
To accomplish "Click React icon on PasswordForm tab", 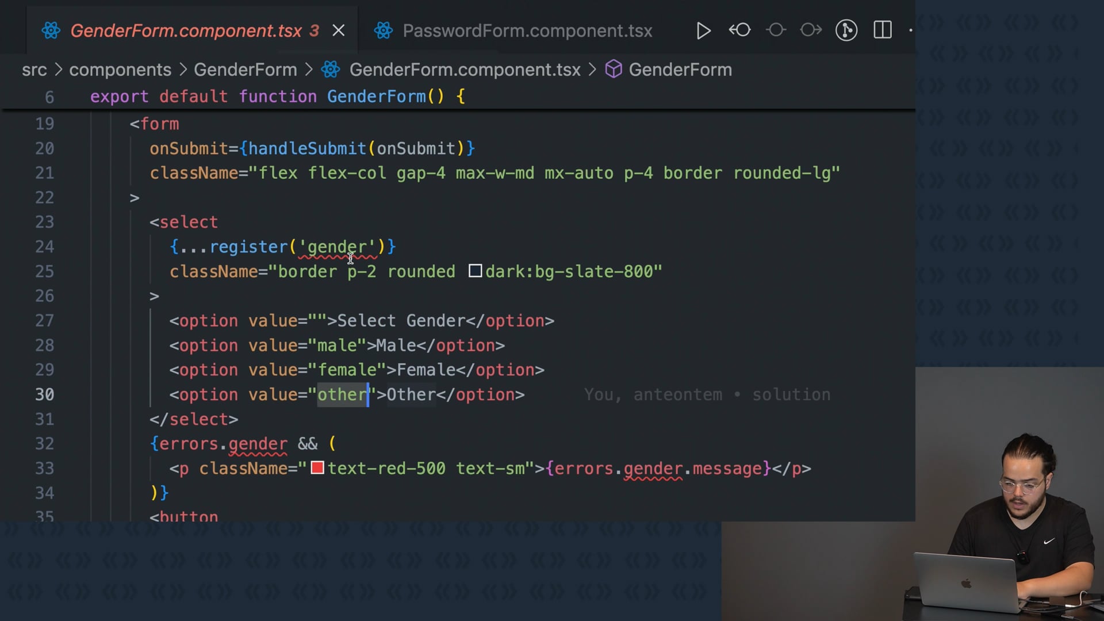I will click(x=384, y=30).
